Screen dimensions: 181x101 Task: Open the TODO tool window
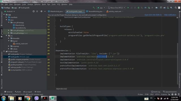(38, 92)
